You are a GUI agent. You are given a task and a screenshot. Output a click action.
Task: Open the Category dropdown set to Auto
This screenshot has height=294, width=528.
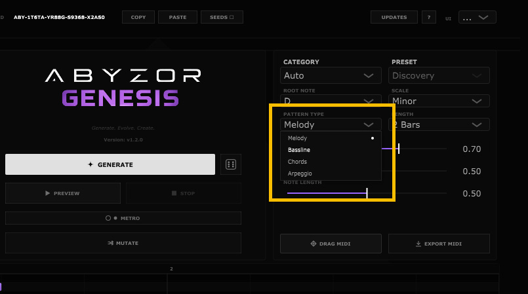tap(331, 75)
